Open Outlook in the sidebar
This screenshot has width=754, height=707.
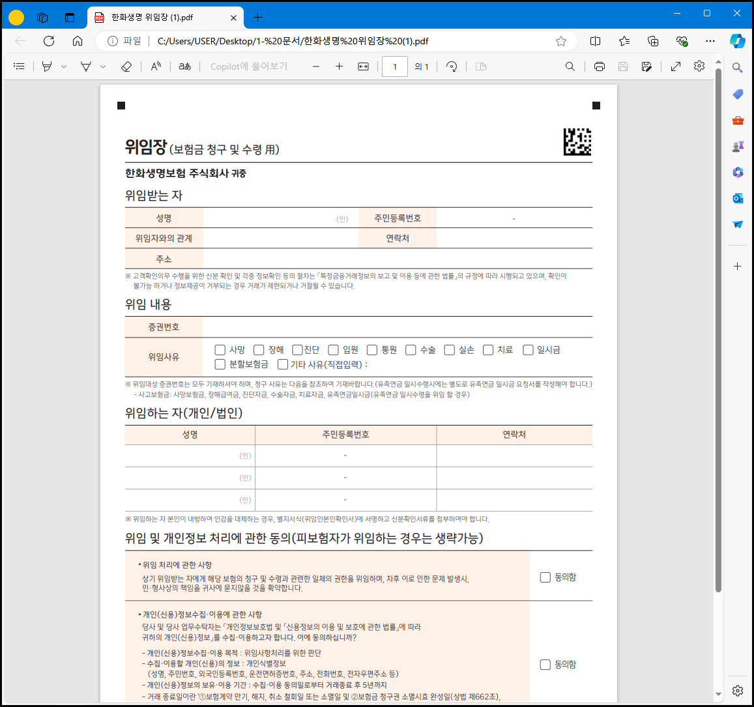(738, 198)
